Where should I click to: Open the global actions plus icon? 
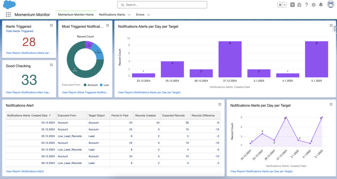[x=292, y=5]
